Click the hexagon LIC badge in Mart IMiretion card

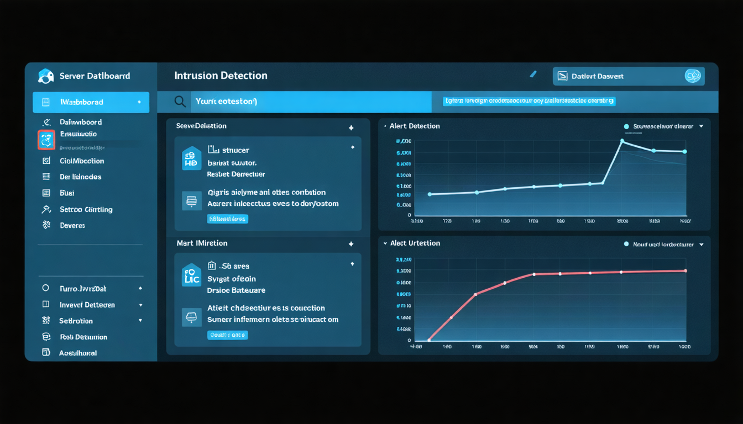(x=192, y=275)
